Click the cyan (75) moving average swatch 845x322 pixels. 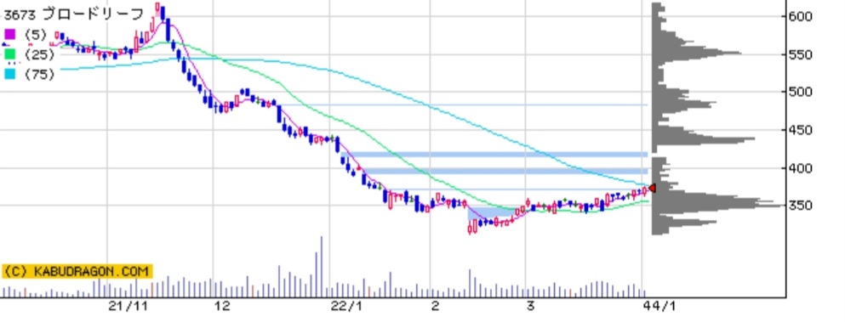10,74
